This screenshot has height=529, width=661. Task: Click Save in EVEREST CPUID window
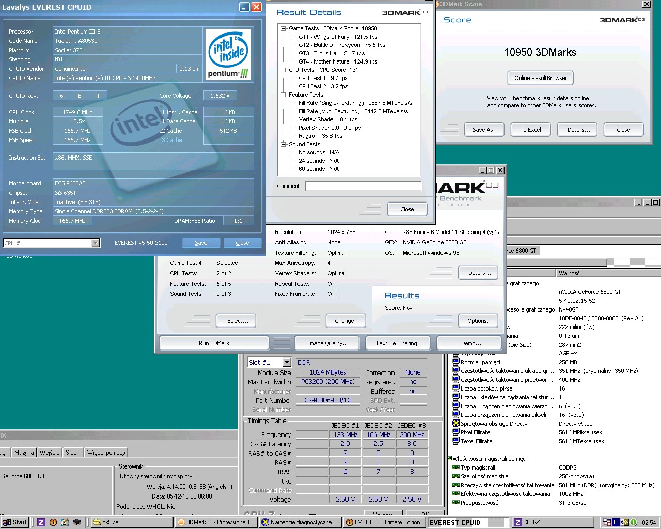201,243
